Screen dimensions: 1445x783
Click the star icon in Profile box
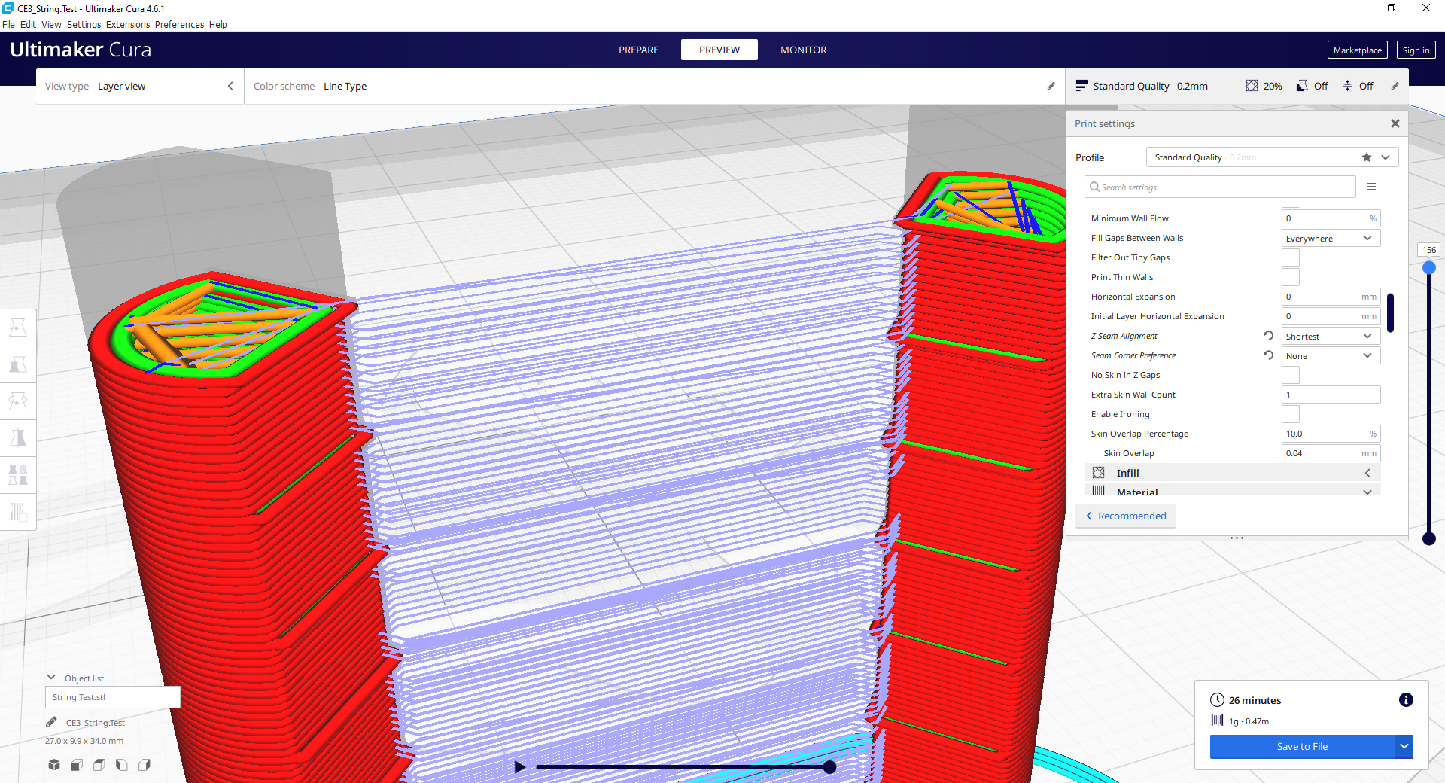click(x=1367, y=157)
